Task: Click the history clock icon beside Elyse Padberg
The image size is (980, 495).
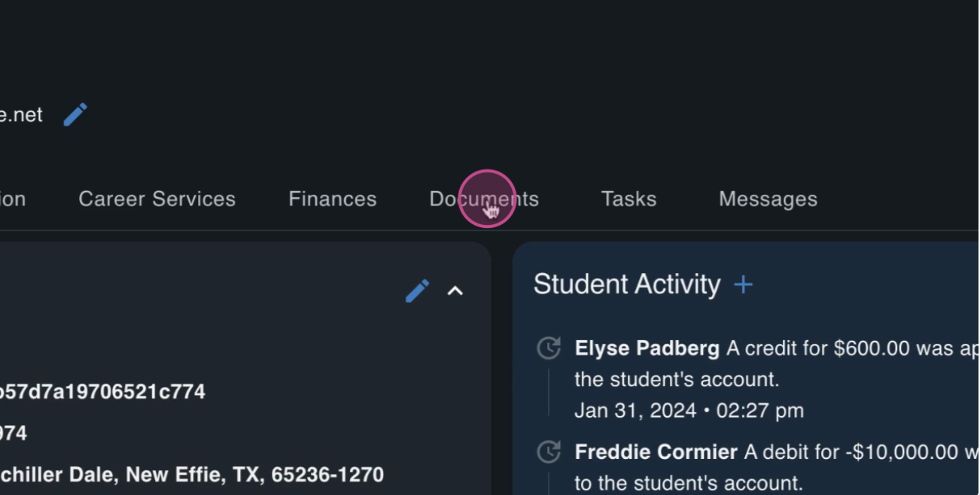Action: [549, 348]
